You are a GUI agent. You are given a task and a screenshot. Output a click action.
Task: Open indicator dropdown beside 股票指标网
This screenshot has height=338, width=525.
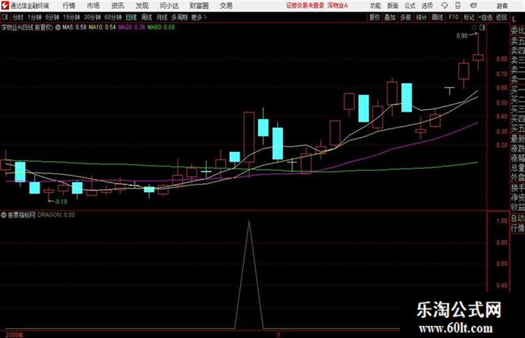click(x=4, y=215)
